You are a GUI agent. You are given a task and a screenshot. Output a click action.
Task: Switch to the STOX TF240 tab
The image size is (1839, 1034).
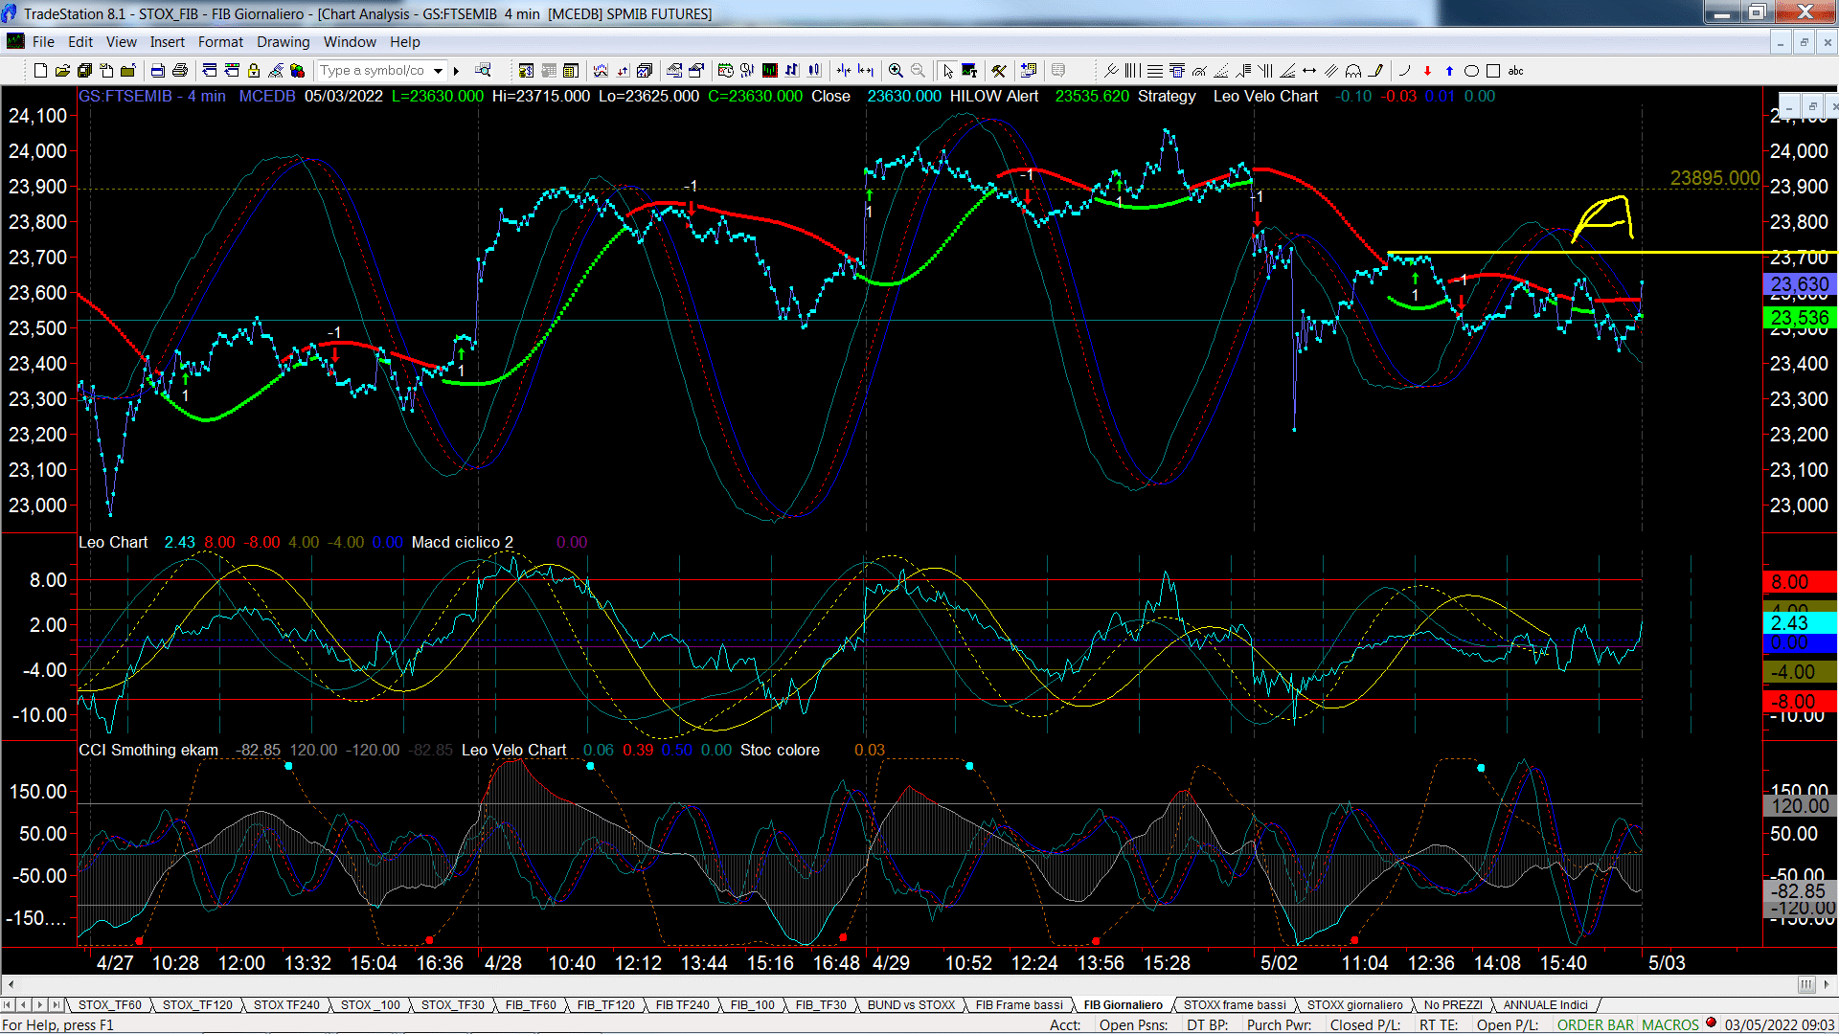[286, 1005]
